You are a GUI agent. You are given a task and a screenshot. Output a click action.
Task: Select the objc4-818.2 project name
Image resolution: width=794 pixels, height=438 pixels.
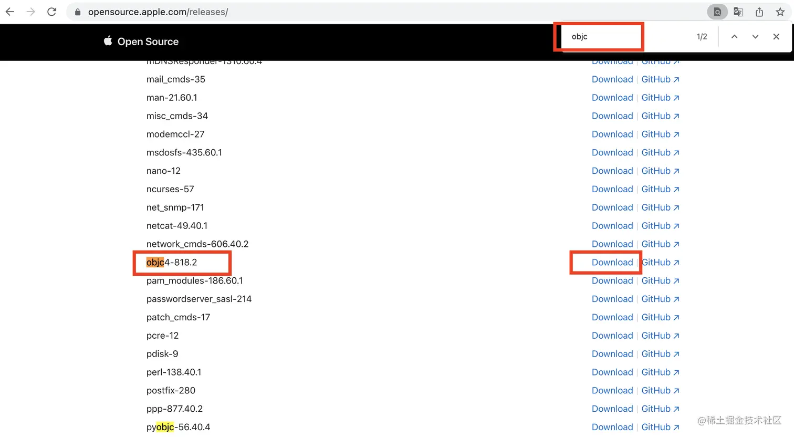(x=172, y=262)
